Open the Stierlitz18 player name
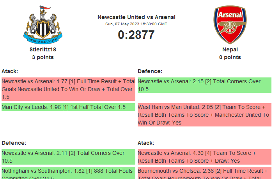The height and width of the screenshot is (179, 273). coord(43,49)
